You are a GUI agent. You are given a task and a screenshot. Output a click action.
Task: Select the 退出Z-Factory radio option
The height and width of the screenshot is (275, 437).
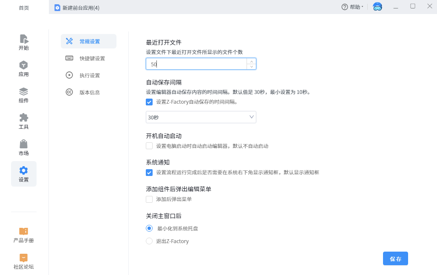[149, 241]
